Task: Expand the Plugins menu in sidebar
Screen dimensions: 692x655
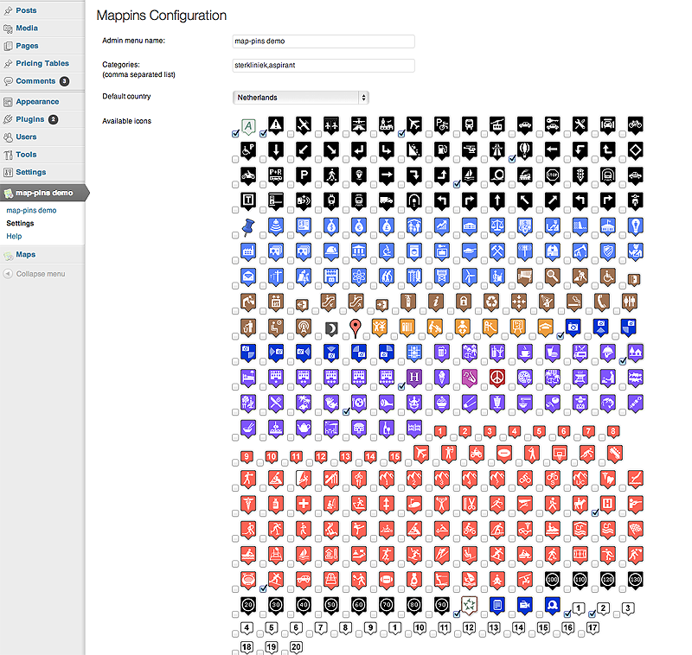Action: coord(30,119)
